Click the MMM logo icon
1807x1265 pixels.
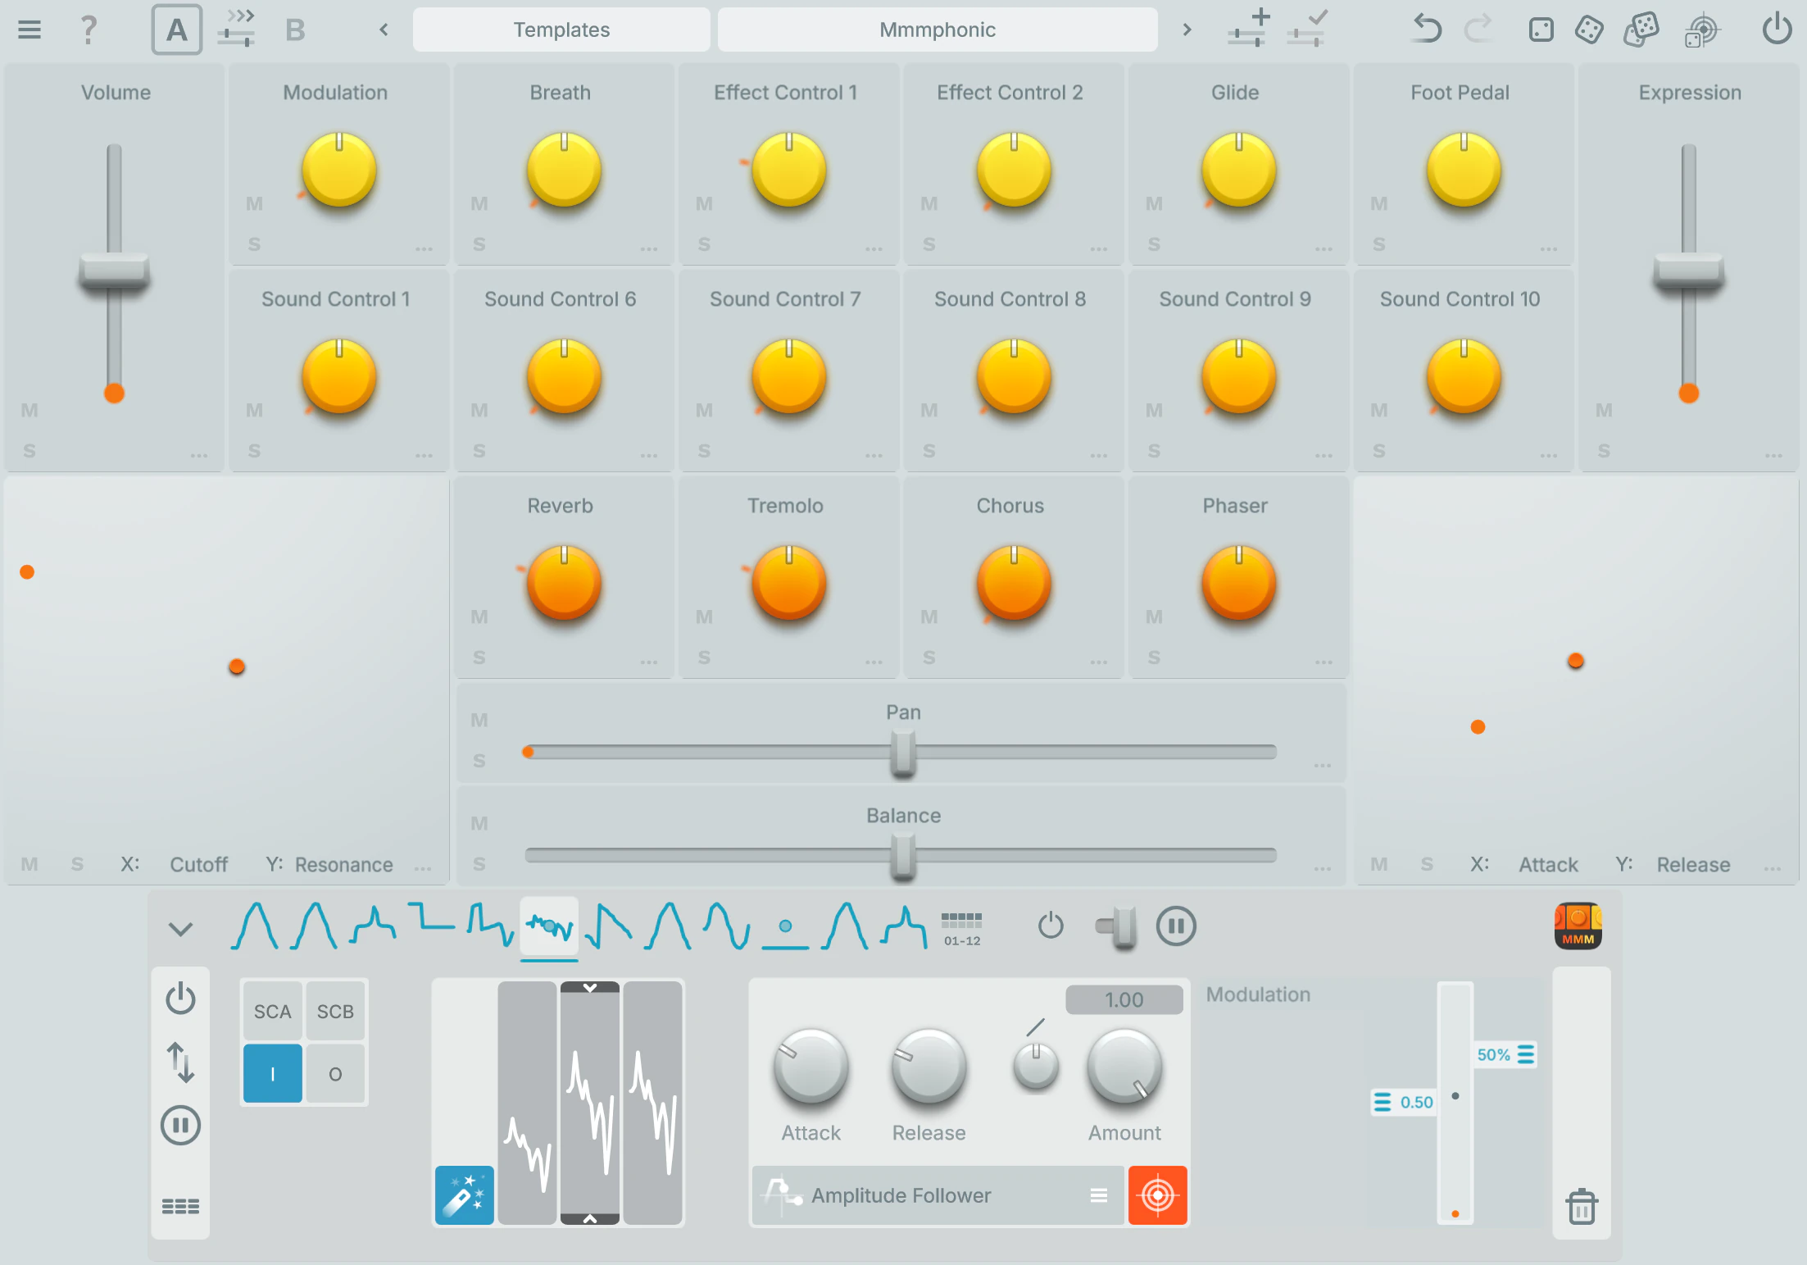coord(1578,926)
